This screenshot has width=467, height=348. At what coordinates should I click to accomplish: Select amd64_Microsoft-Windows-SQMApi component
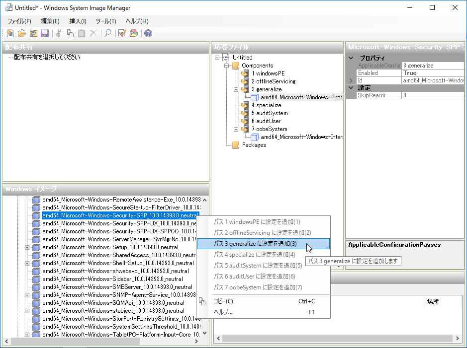113,303
